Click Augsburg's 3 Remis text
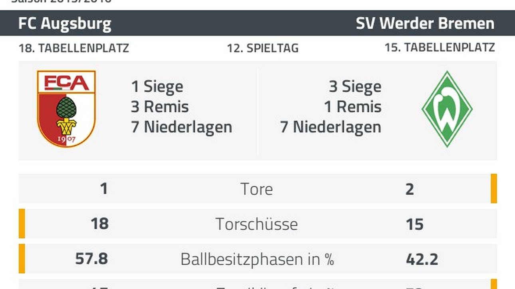The height and width of the screenshot is (289, 515). (160, 107)
